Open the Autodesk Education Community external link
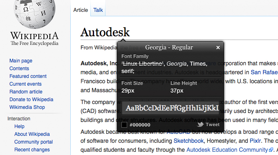The image size is (278, 155). (227, 150)
